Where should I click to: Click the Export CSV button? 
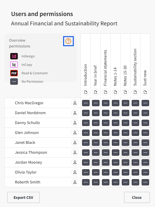pyautogui.click(x=23, y=197)
